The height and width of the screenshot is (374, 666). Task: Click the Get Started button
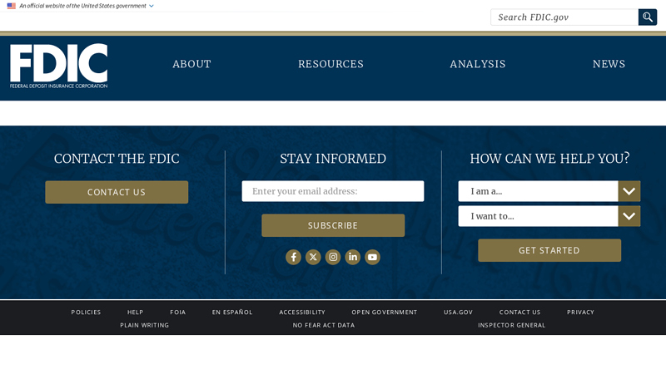point(549,250)
